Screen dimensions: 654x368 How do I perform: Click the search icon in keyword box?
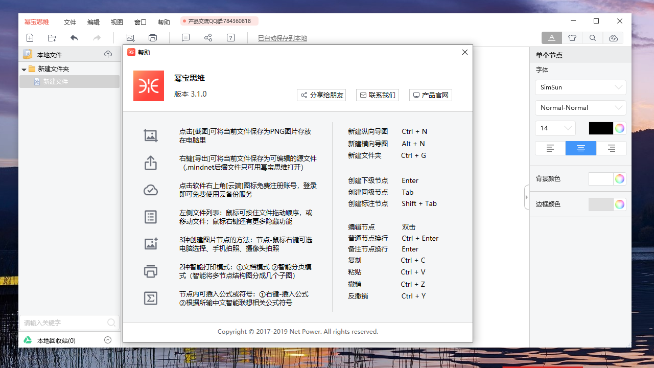coord(111,323)
